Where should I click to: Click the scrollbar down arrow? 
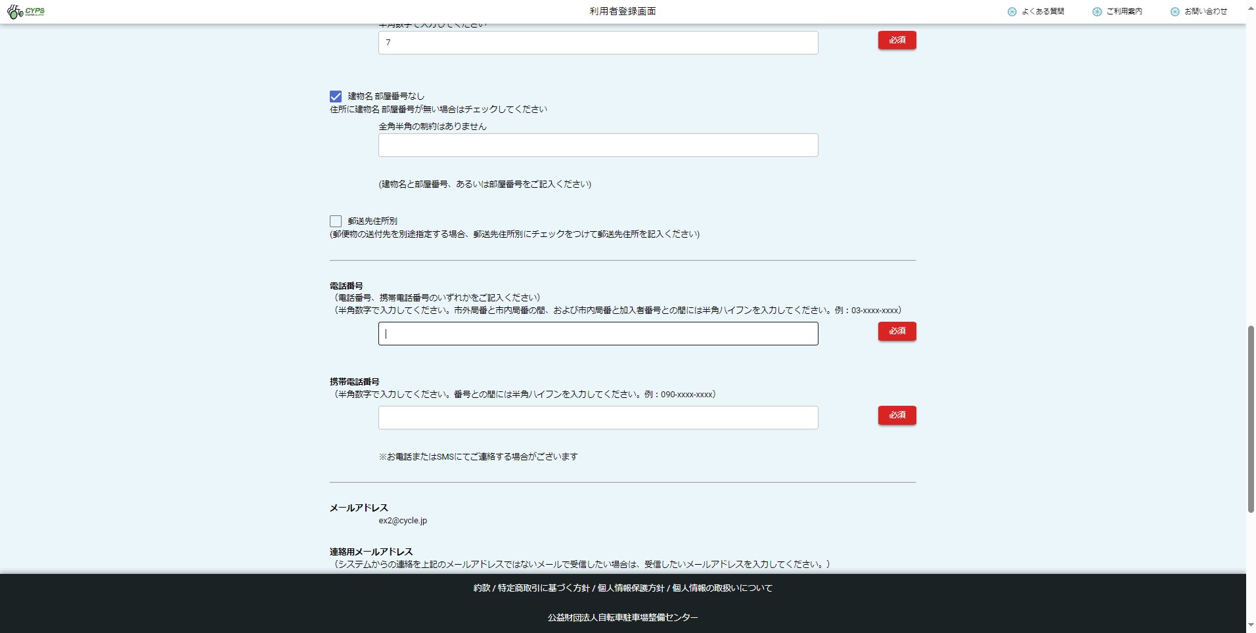(x=1251, y=626)
